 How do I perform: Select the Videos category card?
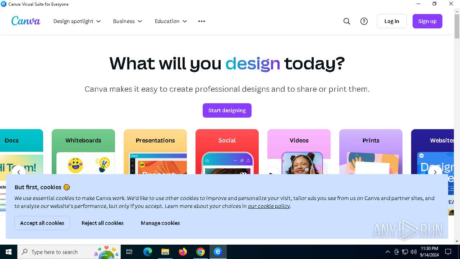point(299,152)
